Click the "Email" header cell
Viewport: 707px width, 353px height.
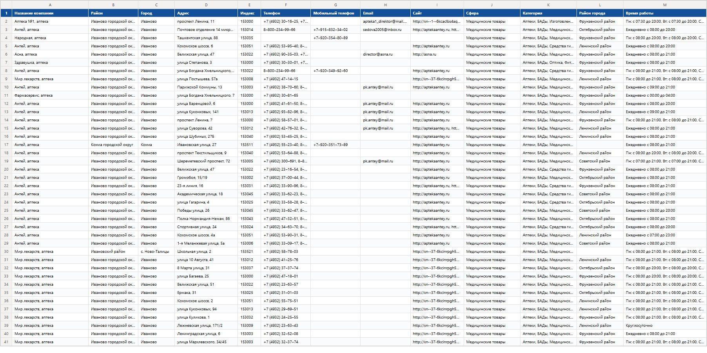(x=385, y=13)
